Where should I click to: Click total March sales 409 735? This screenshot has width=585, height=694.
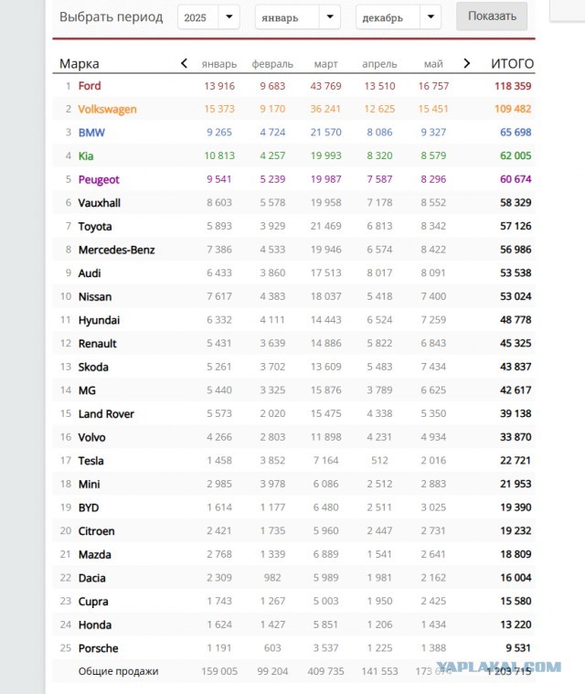(x=325, y=672)
